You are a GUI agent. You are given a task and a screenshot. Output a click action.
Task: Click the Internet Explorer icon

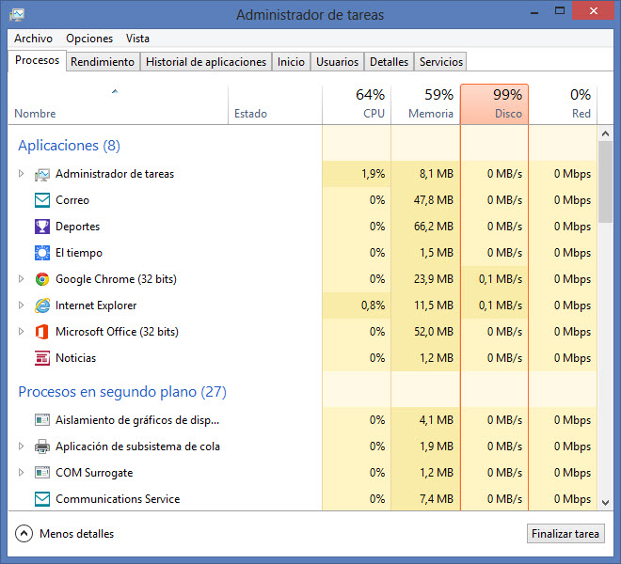42,305
